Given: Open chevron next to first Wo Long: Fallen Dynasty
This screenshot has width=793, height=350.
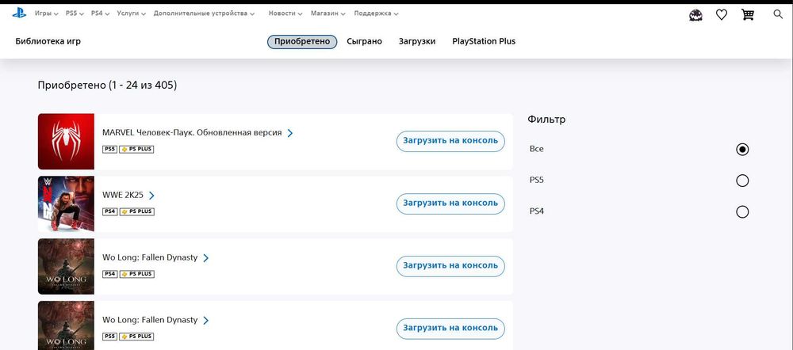Looking at the screenshot, I should point(205,258).
